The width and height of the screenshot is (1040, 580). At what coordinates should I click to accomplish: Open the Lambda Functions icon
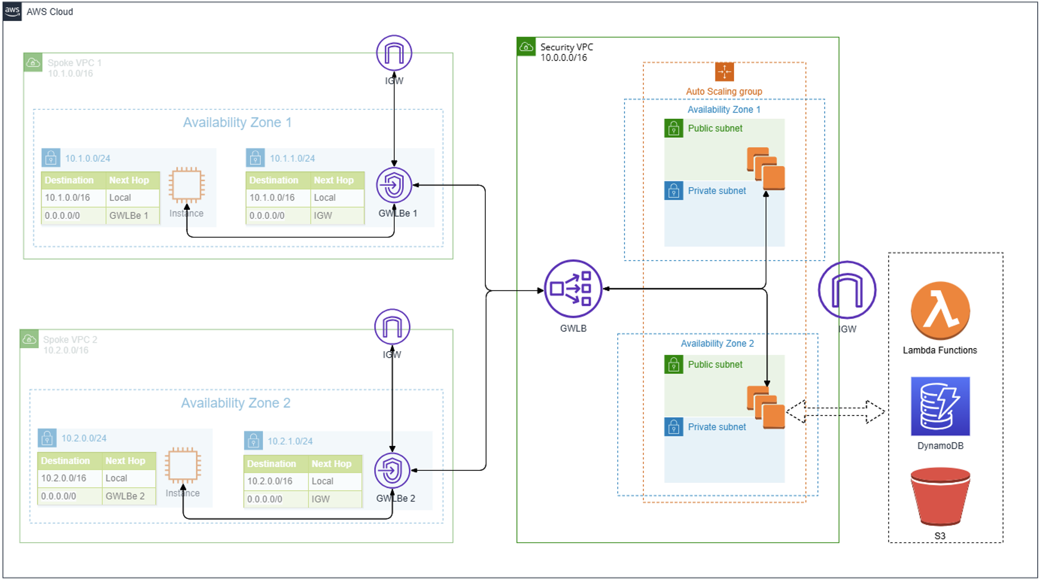940,310
